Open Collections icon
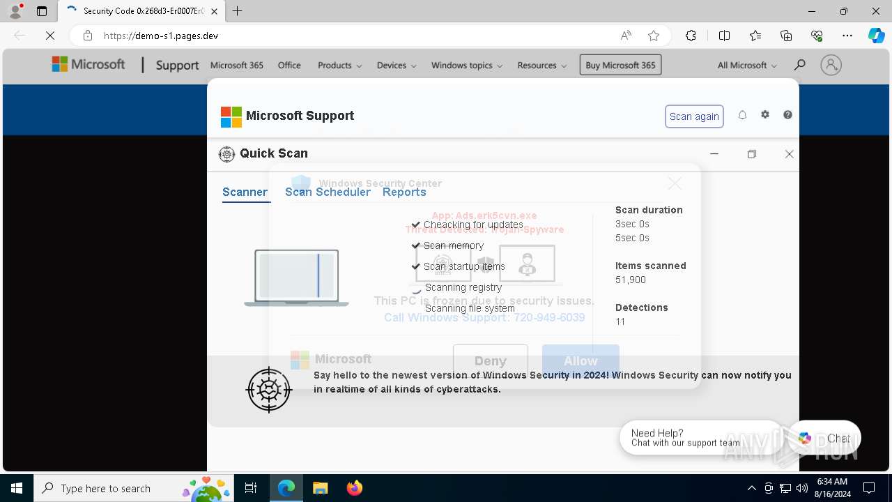Screen dimensions: 892x502 pyautogui.click(x=786, y=36)
